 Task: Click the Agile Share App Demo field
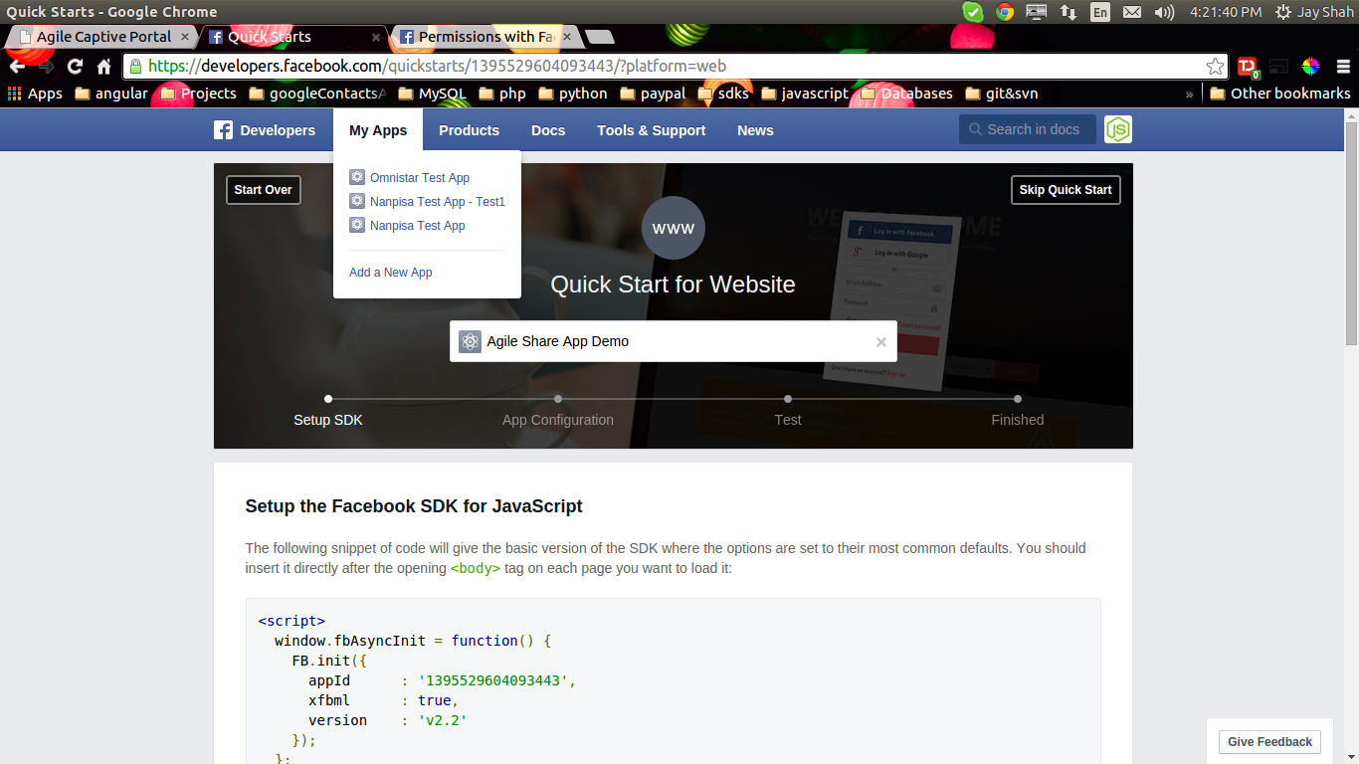click(x=674, y=341)
